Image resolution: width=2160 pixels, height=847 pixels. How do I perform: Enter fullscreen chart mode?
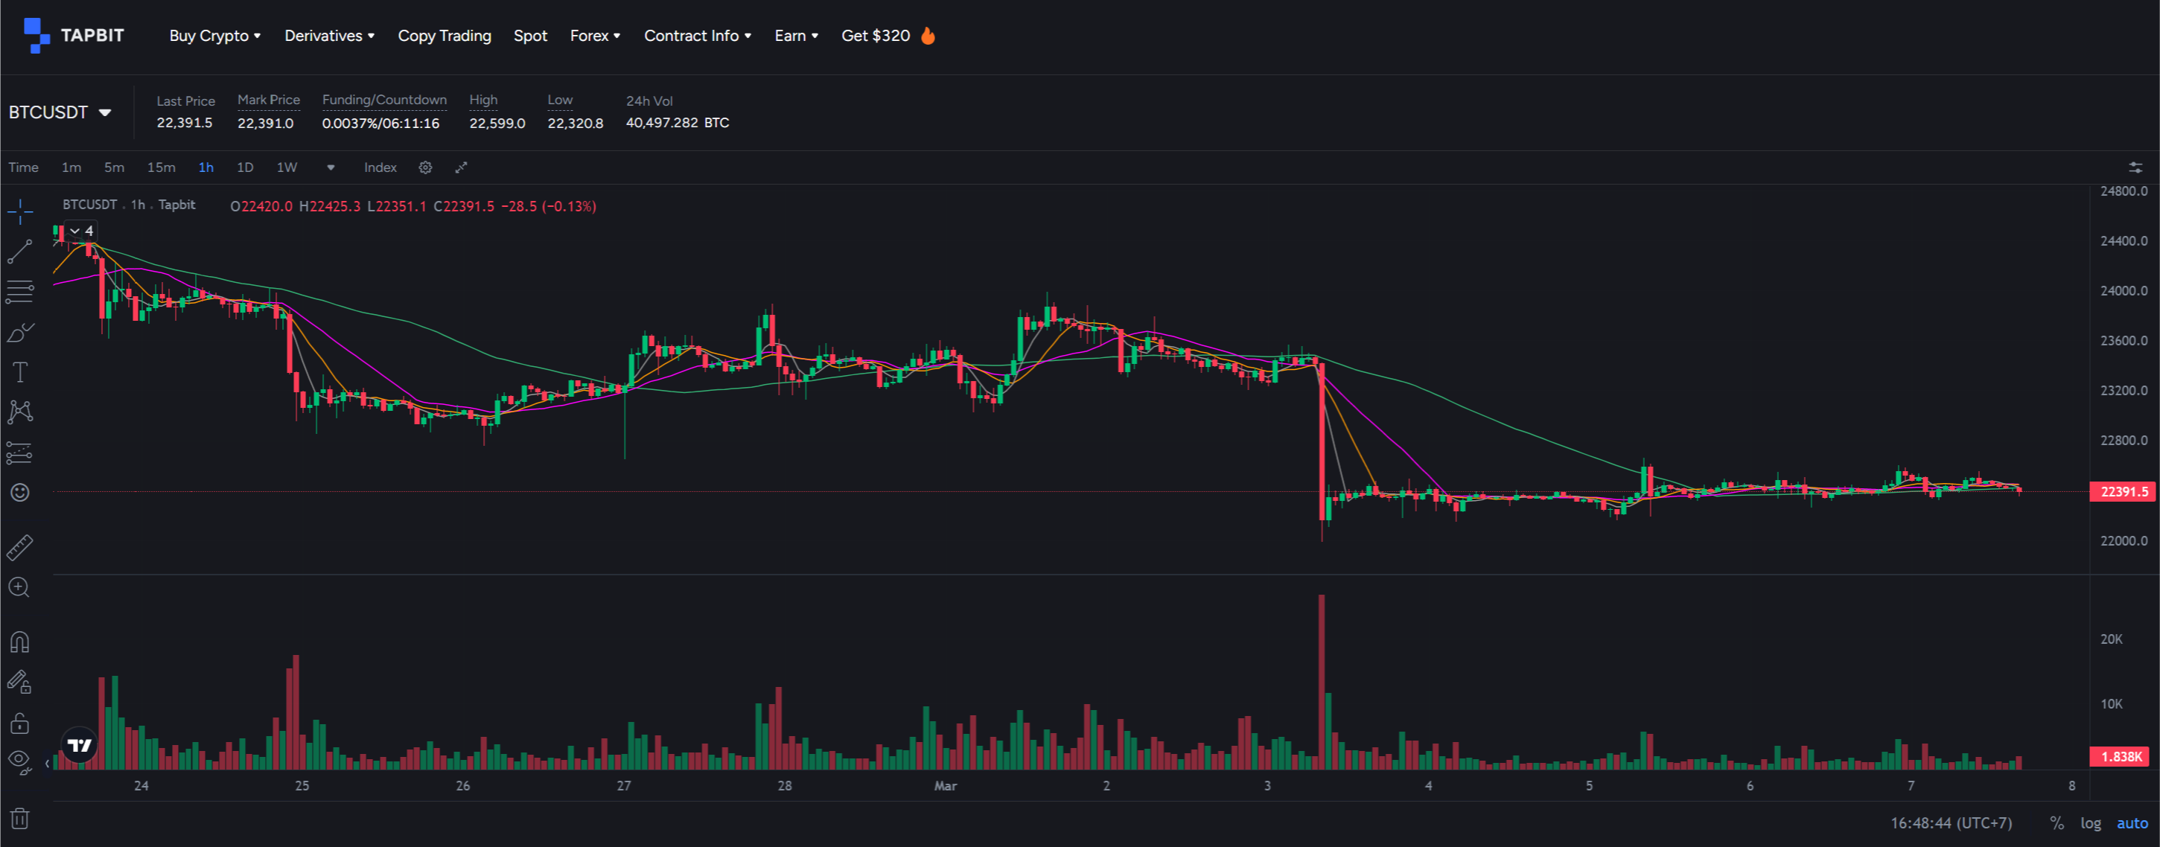[x=460, y=167]
